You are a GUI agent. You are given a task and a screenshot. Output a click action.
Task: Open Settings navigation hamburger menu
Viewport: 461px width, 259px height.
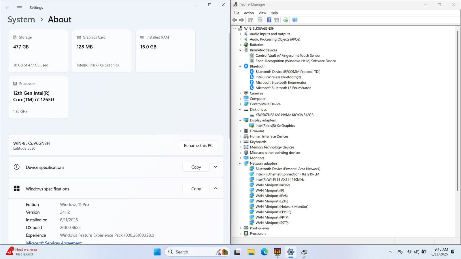click(x=19, y=8)
